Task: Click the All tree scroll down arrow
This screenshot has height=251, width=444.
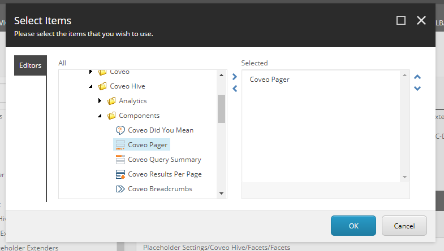Action: pos(221,193)
